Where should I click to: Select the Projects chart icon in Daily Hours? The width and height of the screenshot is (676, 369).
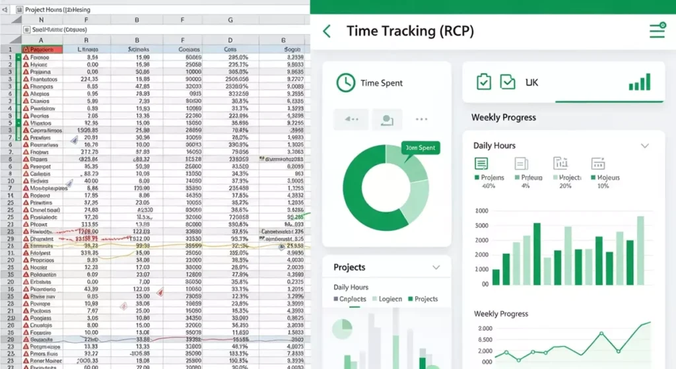point(560,163)
